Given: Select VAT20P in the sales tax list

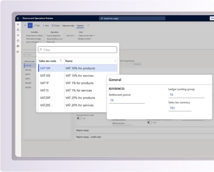Looking at the screenshot, I should point(45,98).
